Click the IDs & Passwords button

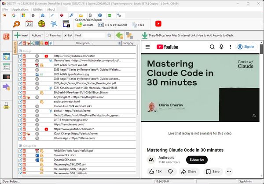(x=117, y=25)
